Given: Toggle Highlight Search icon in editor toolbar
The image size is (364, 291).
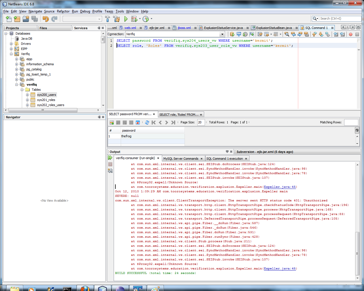Looking at the screenshot, I should [306, 34].
